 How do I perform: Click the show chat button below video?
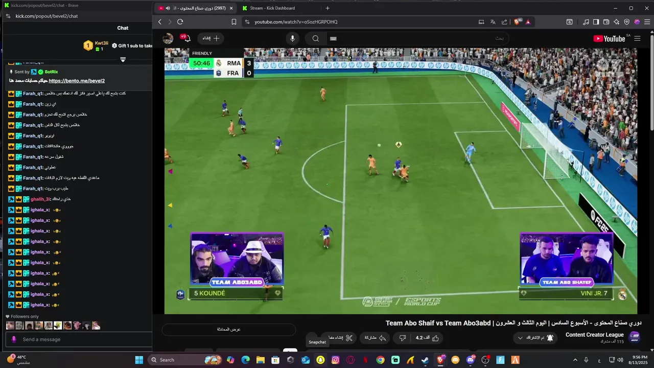click(229, 330)
